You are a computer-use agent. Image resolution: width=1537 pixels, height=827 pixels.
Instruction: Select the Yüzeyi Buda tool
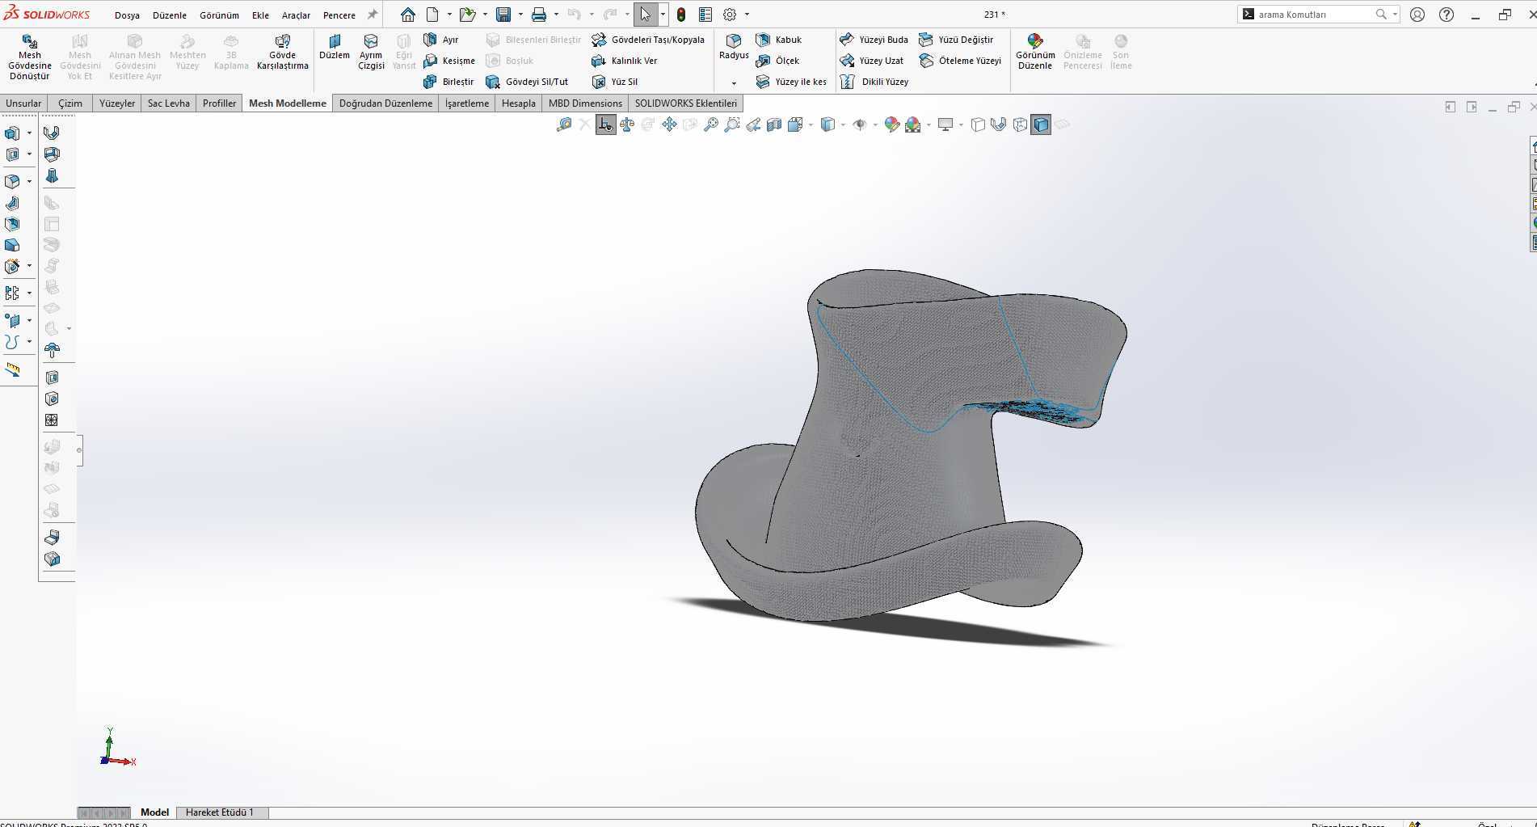[x=874, y=40]
